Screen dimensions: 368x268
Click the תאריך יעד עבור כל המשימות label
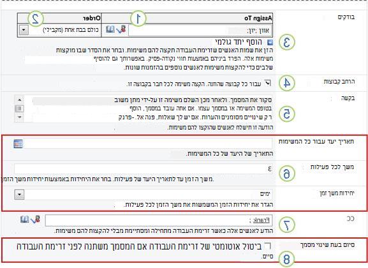coord(316,141)
